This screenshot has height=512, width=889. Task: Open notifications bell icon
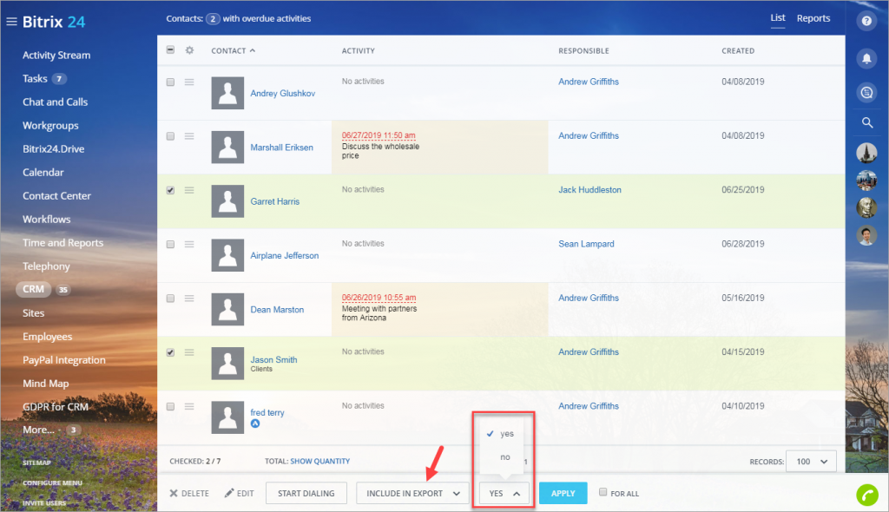[866, 58]
